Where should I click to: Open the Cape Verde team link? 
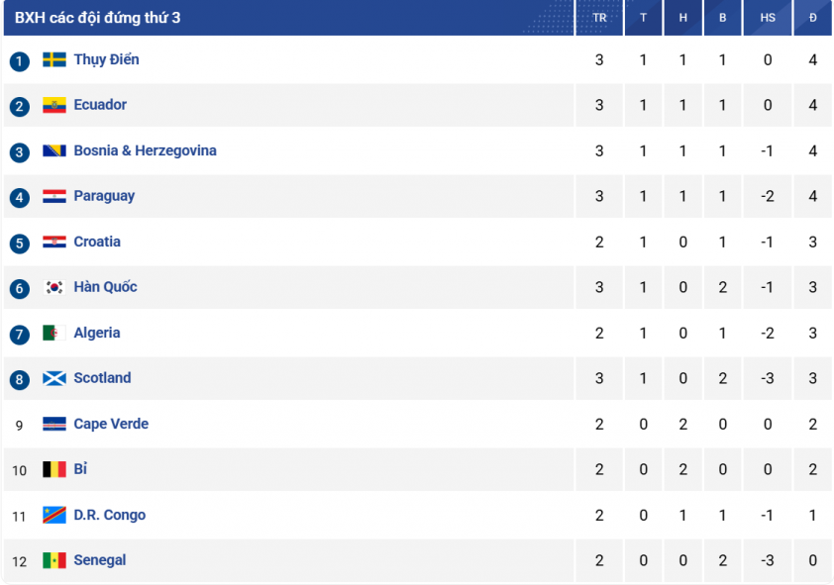pos(111,424)
